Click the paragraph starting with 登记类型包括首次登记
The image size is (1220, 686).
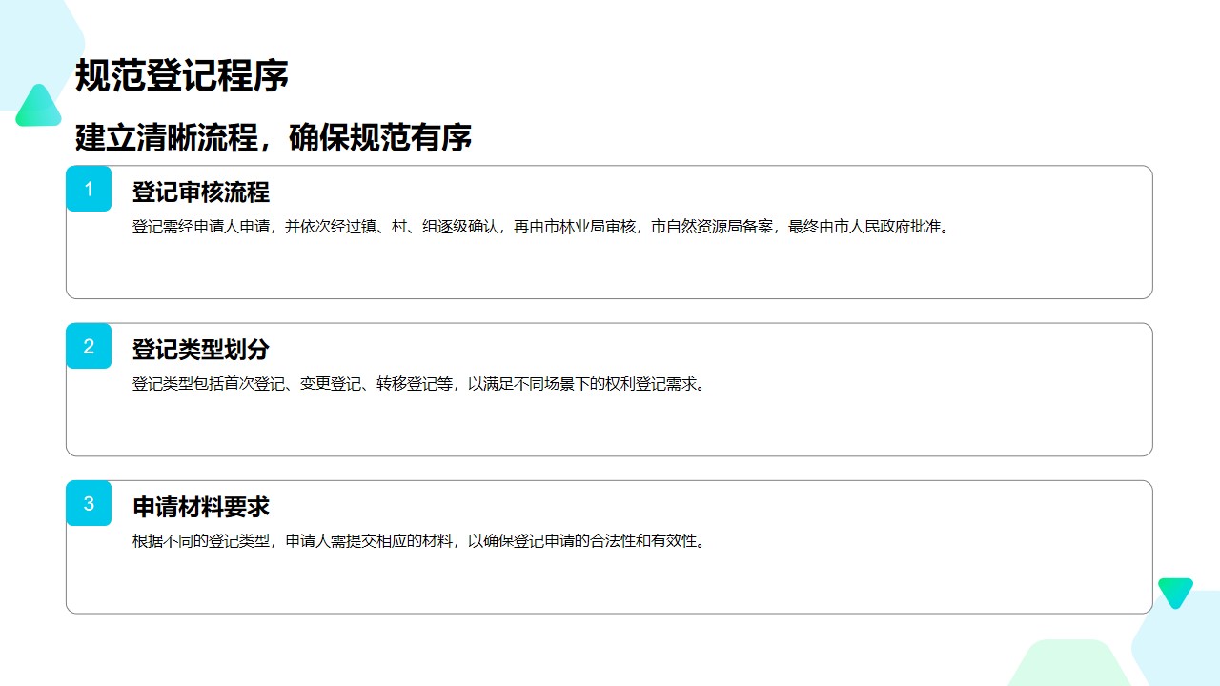419,384
